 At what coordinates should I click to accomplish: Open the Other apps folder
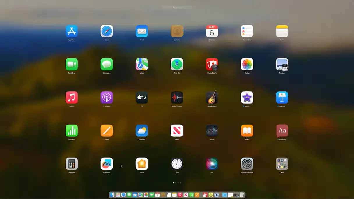[282, 164]
